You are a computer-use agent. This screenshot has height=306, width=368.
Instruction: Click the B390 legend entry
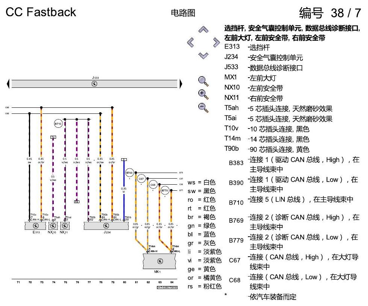pyautogui.click(x=293, y=184)
